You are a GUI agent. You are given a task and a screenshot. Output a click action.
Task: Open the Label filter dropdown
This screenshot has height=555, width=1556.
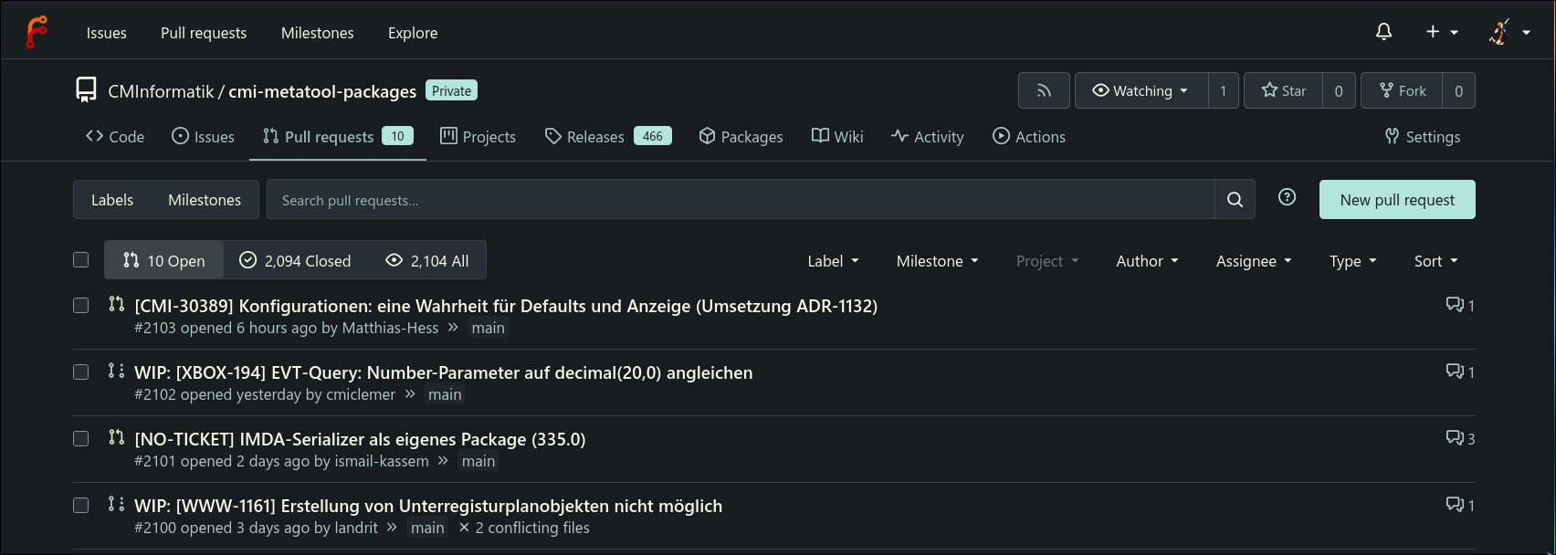(833, 261)
